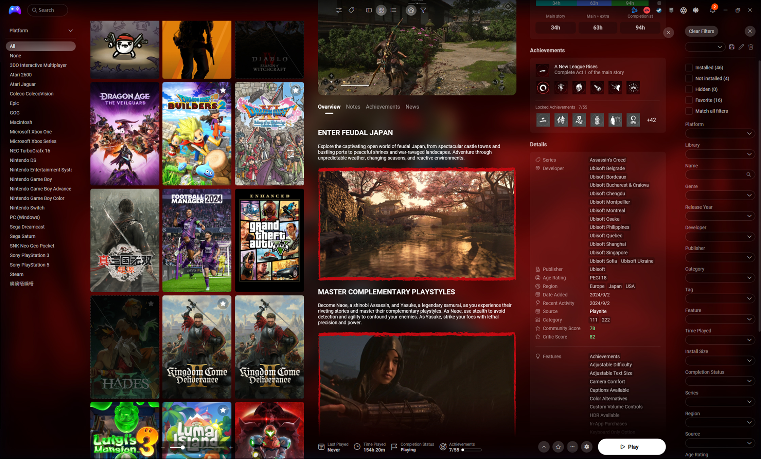
Task: Save filter preset with floppy icon
Action: click(x=731, y=47)
